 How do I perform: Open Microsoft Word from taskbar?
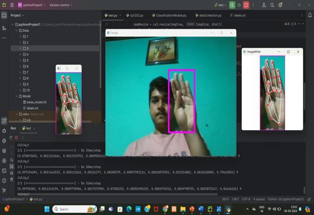pyautogui.click(x=201, y=209)
